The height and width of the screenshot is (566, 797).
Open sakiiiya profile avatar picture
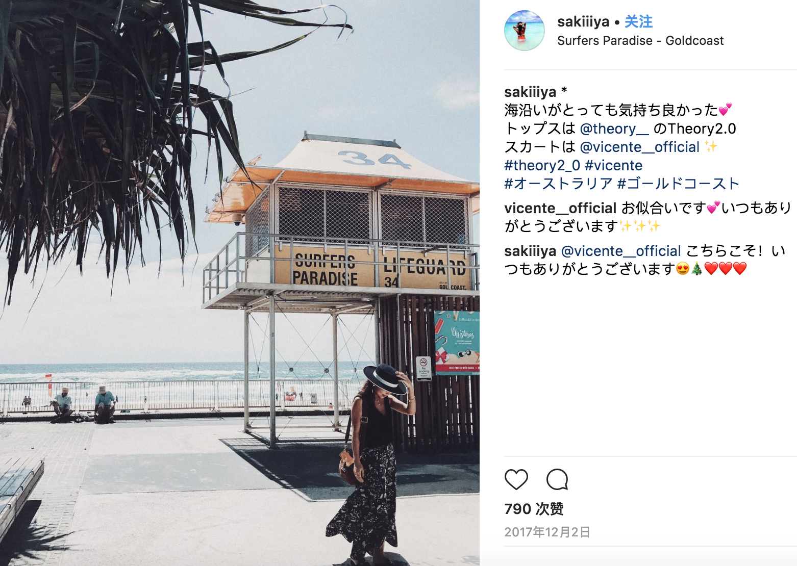(525, 31)
